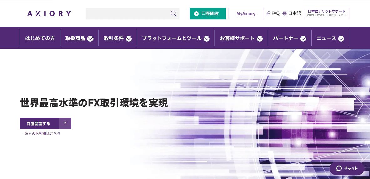Image resolution: width=370 pixels, height=179 pixels.
Task: Expand 取引条件 chevron icon
Action: click(129, 38)
